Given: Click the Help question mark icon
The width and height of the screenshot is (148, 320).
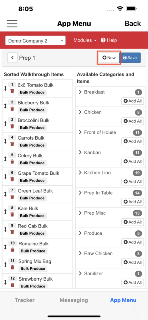Looking at the screenshot, I should pyautogui.click(x=103, y=40).
